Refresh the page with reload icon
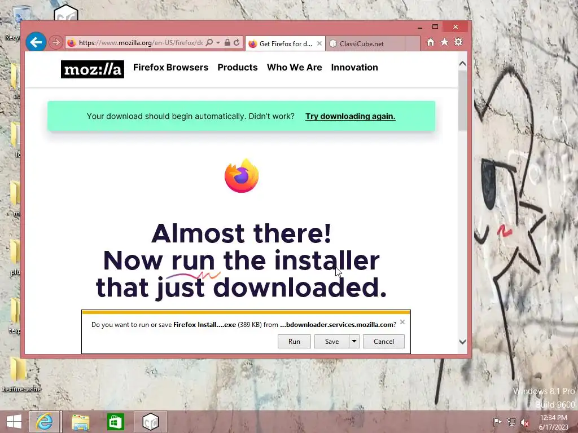 pos(237,43)
